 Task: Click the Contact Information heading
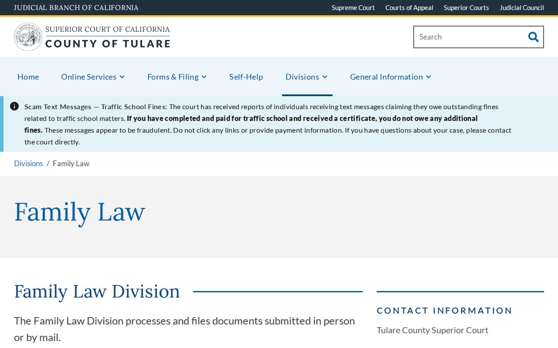coord(445,311)
